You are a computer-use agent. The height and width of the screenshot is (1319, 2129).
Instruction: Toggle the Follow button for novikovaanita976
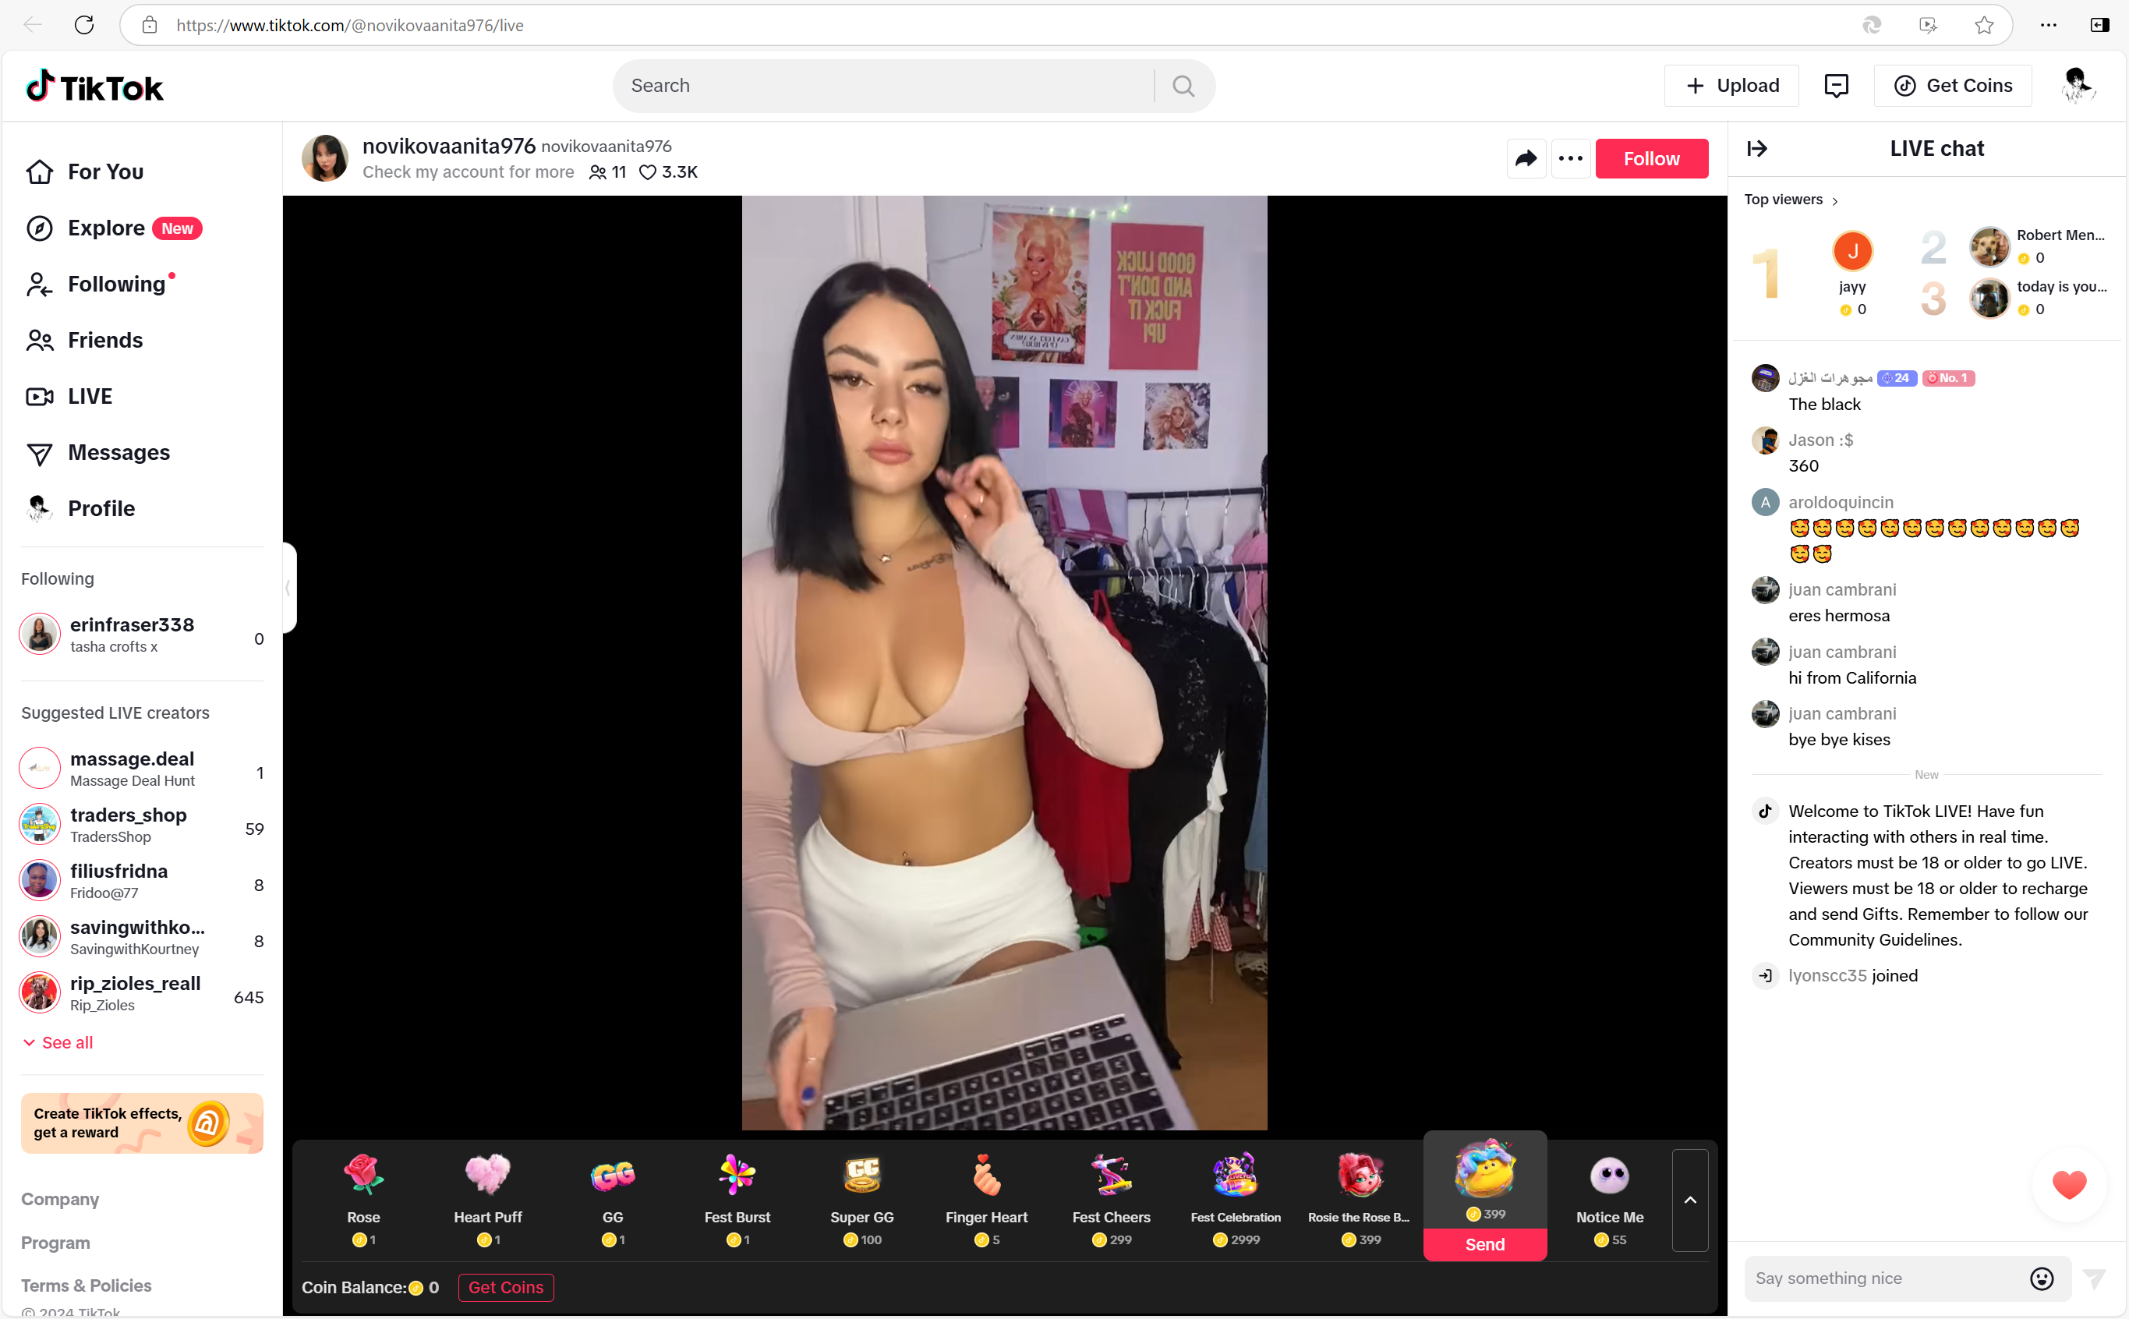(x=1650, y=157)
